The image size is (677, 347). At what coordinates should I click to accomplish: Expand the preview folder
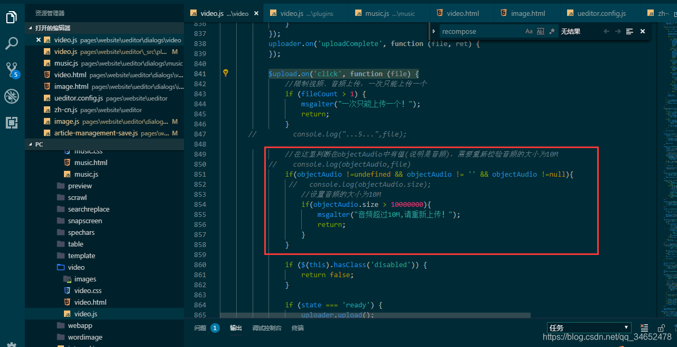point(80,186)
